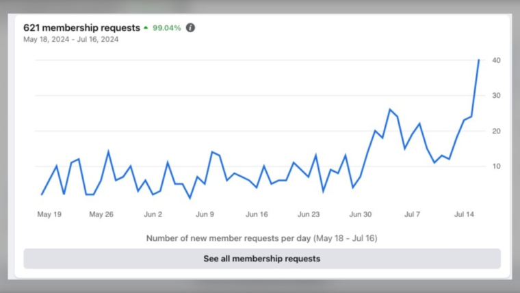Select the 99.04% growth figure

coord(167,28)
